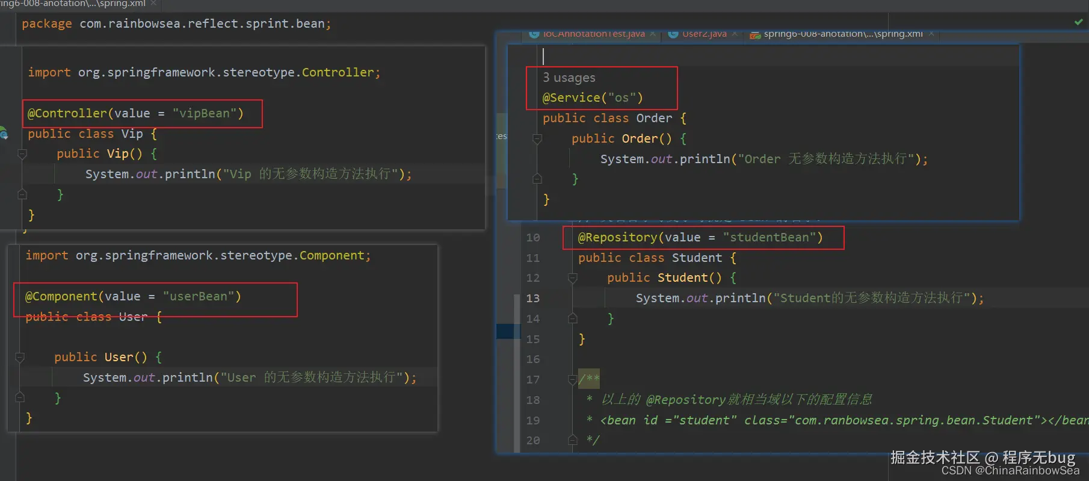Image resolution: width=1089 pixels, height=481 pixels.
Task: Click the Component import class name
Action: [332, 255]
